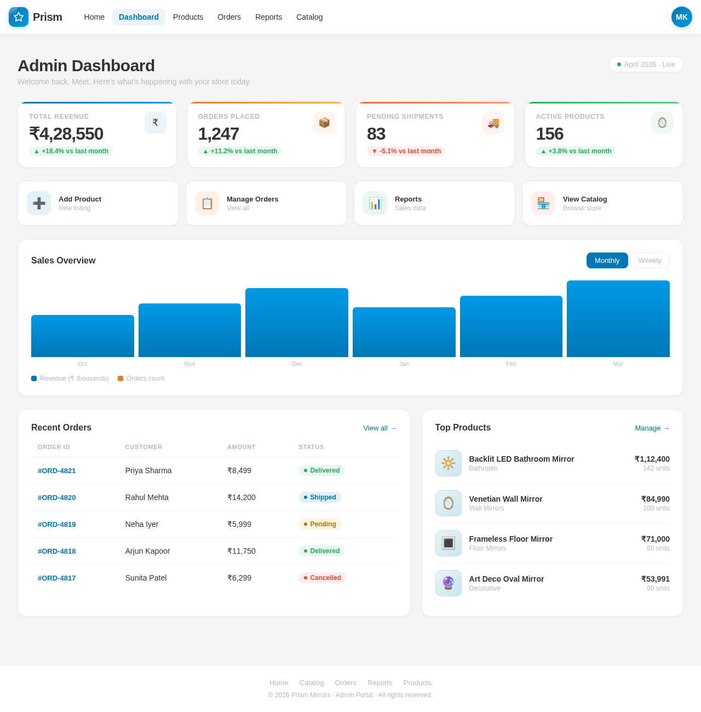Toggle the Revenue legend item
Viewport: 701px width, 712px height.
click(x=70, y=378)
